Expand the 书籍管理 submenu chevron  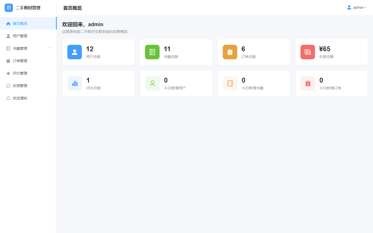click(50, 48)
